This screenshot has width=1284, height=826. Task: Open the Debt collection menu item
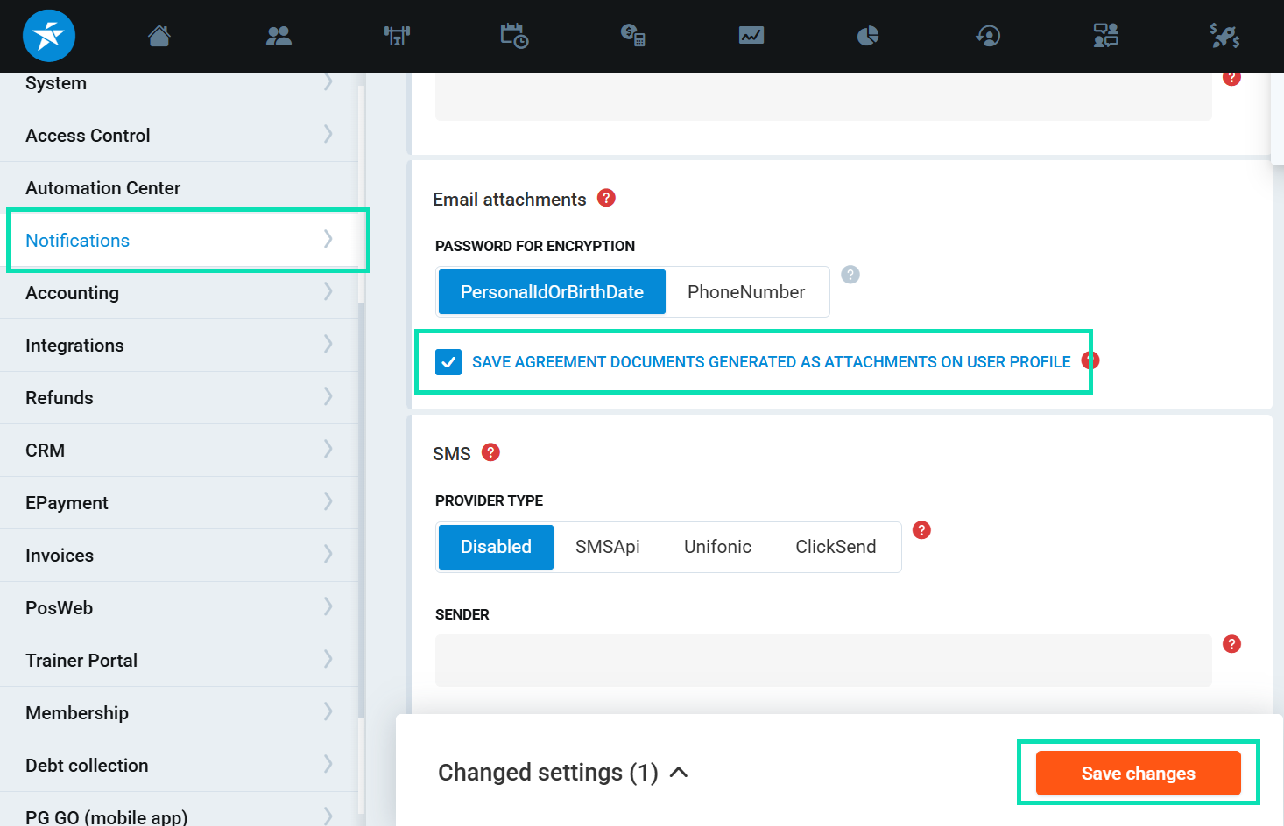click(x=87, y=766)
